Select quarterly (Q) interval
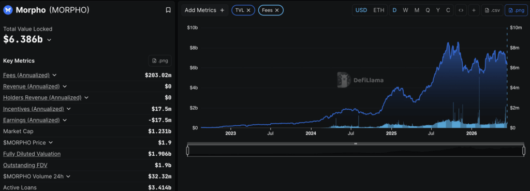This screenshot has width=530, height=191. pos(428,10)
